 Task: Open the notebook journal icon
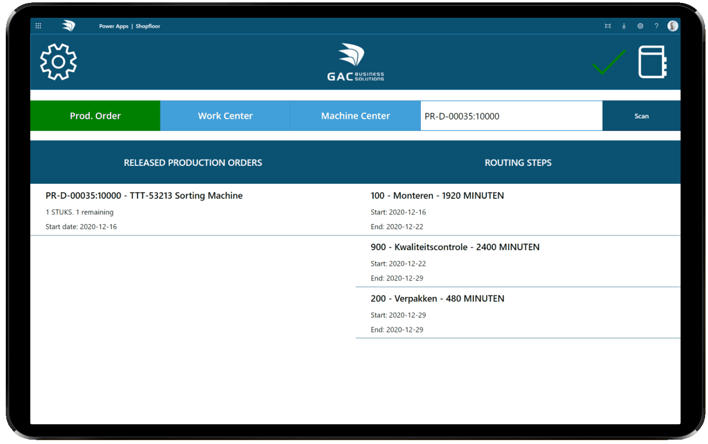point(653,62)
